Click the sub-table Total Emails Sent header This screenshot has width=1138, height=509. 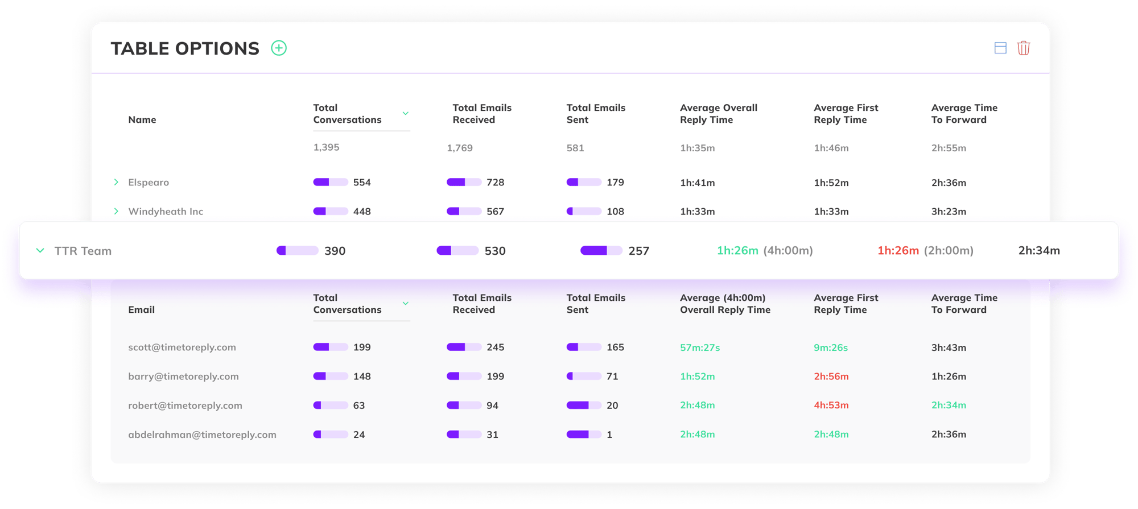596,304
